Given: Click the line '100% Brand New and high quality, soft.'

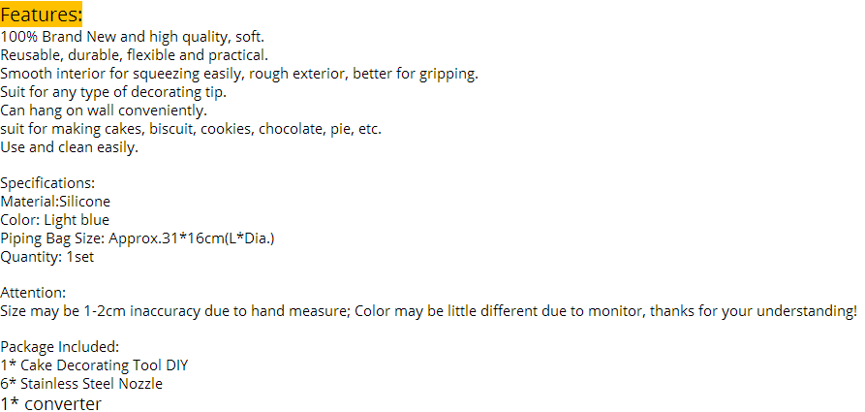Looking at the screenshot, I should pos(132,37).
